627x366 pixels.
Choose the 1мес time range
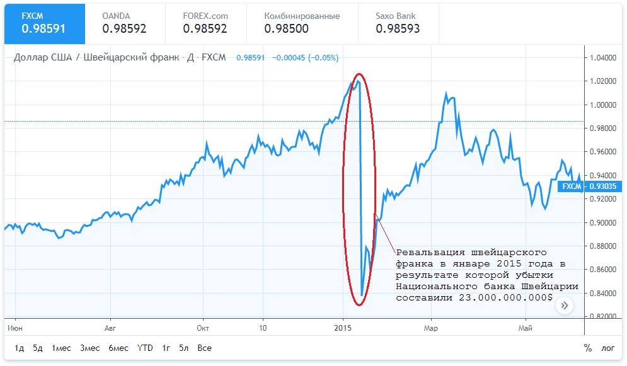pyautogui.click(x=61, y=348)
